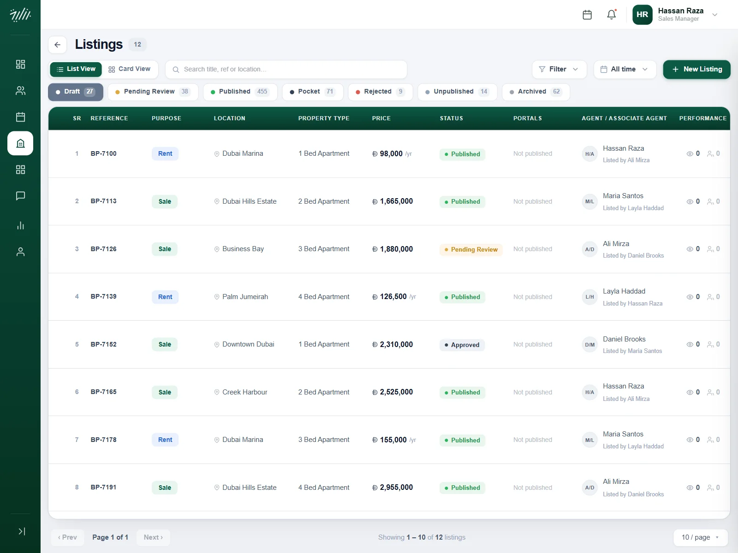Open the calendar icon in the top header

[x=587, y=15]
